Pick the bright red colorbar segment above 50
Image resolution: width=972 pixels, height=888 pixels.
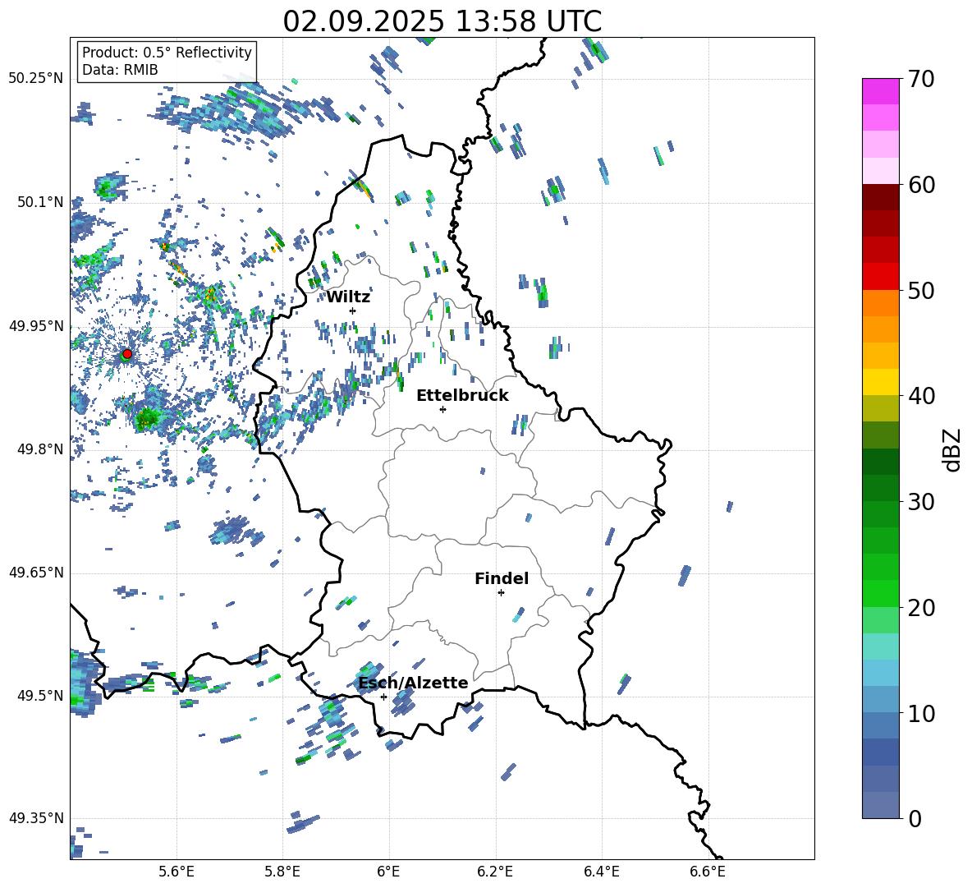pos(881,277)
